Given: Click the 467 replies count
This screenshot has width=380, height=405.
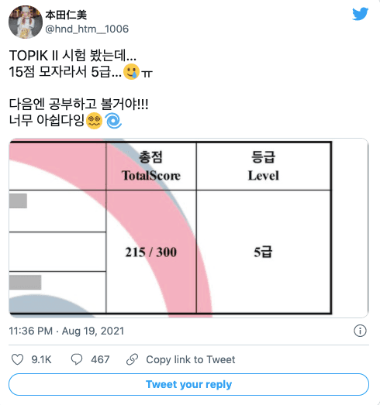Looking at the screenshot, I should (100, 359).
